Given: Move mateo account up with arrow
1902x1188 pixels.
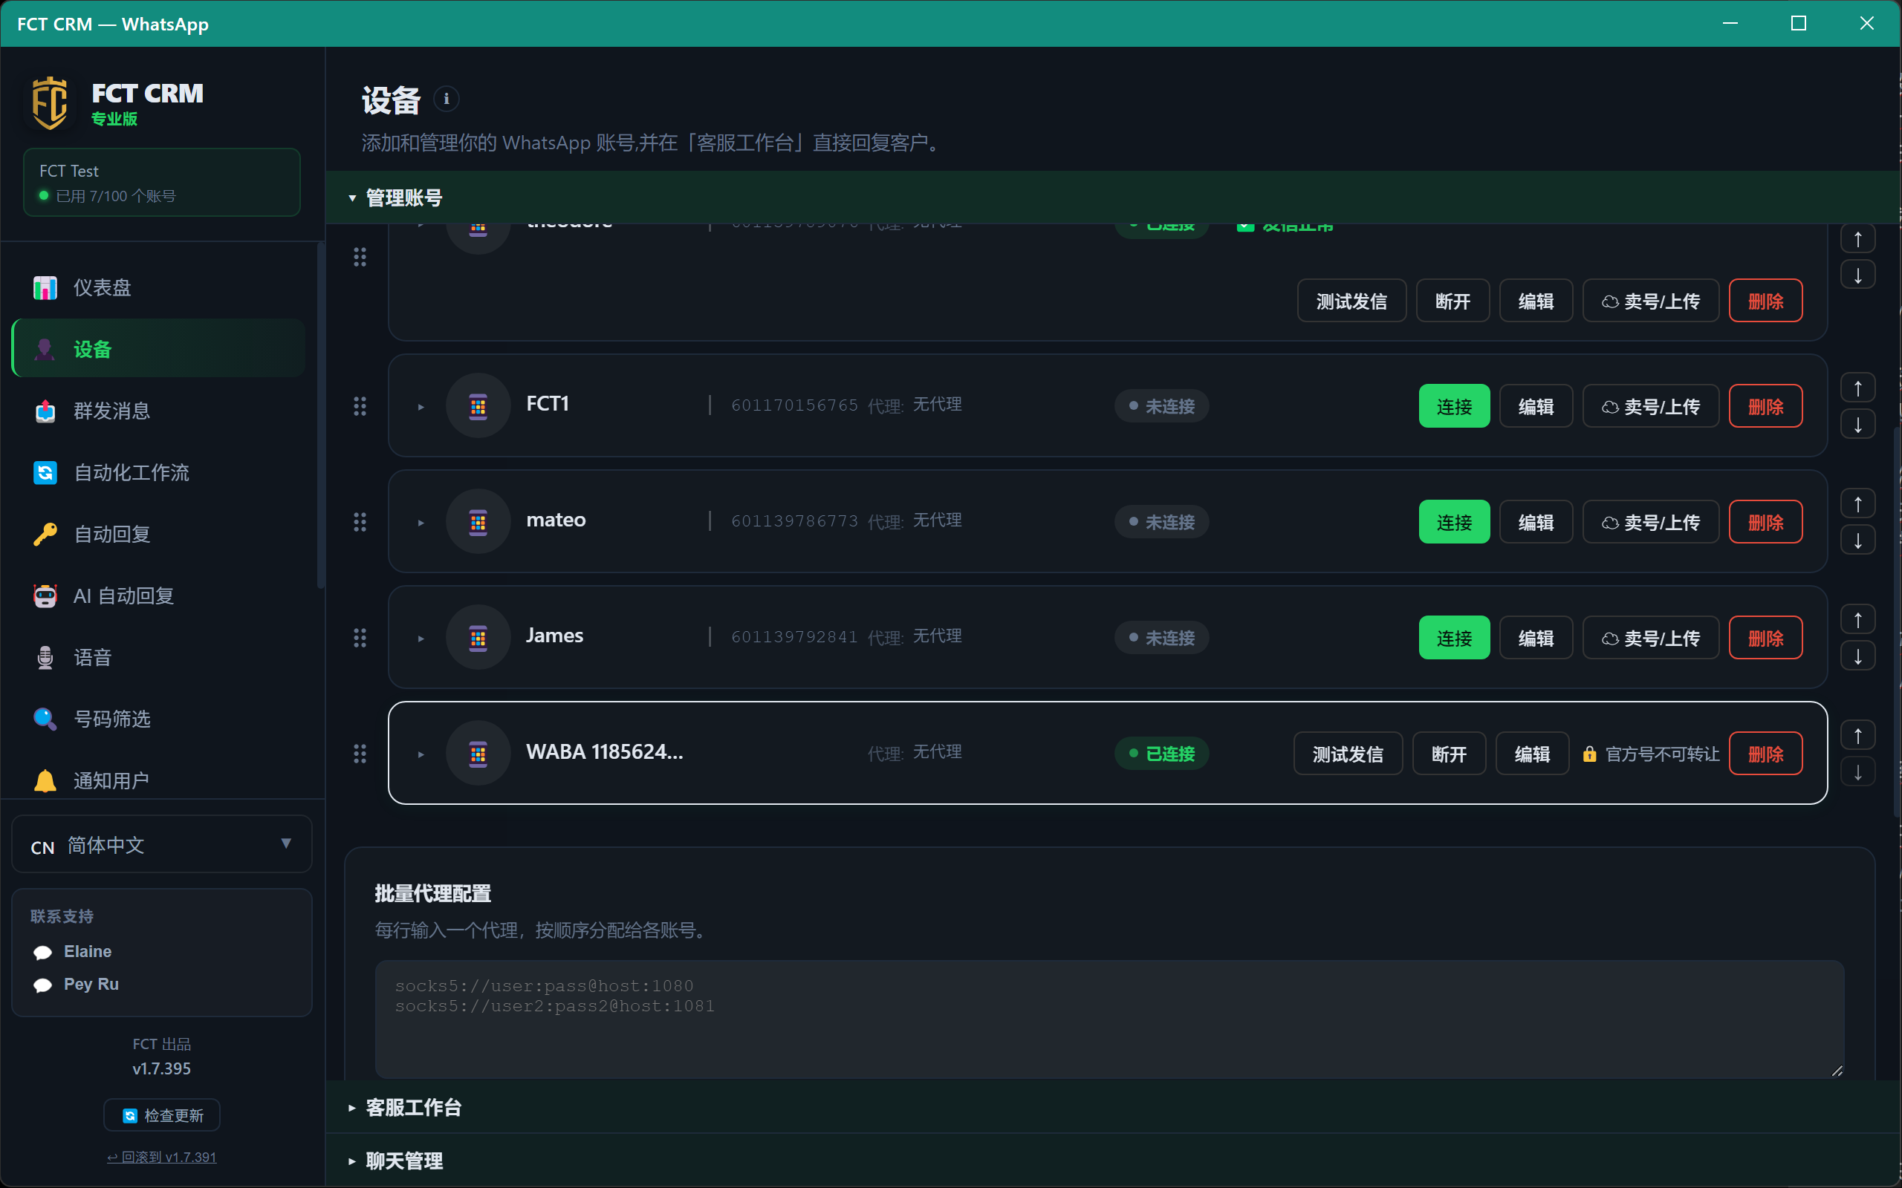Looking at the screenshot, I should pyautogui.click(x=1858, y=503).
